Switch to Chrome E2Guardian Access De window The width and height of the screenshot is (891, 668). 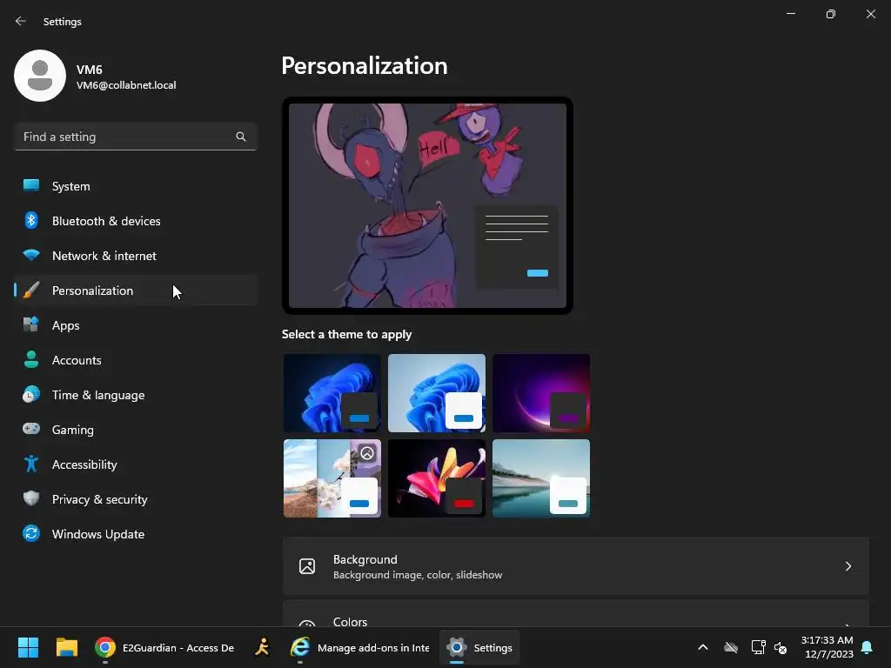164,647
